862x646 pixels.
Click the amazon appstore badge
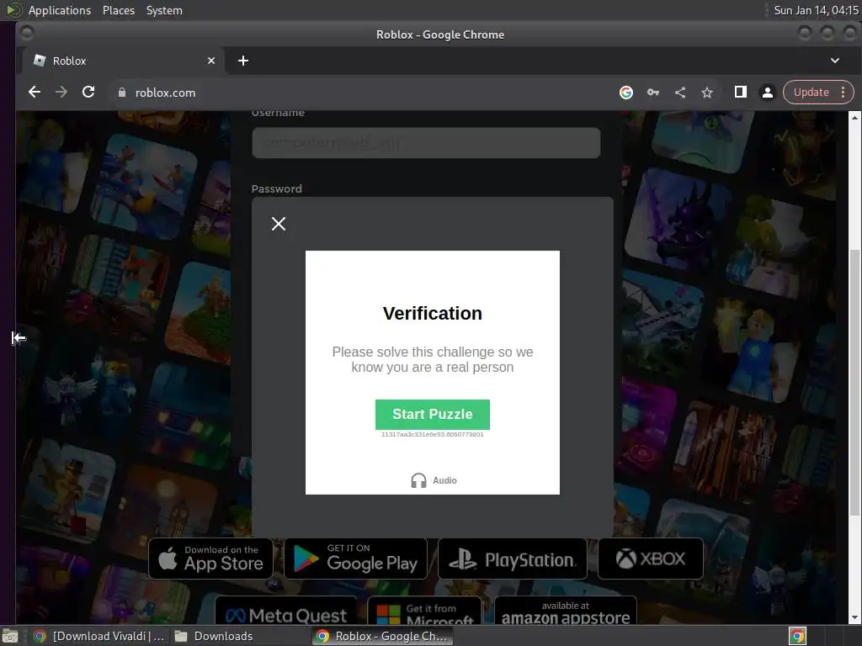pos(566,611)
